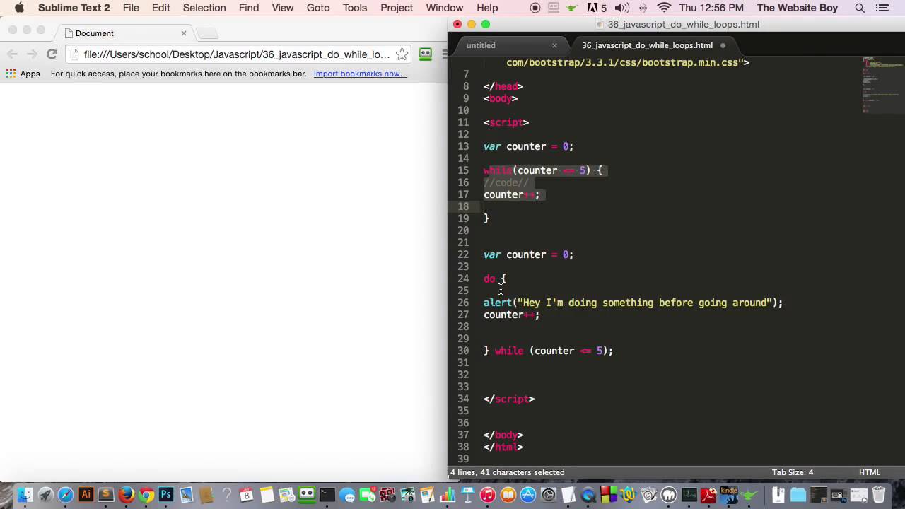Reload the page in Chrome
905x509 pixels.
(52, 54)
